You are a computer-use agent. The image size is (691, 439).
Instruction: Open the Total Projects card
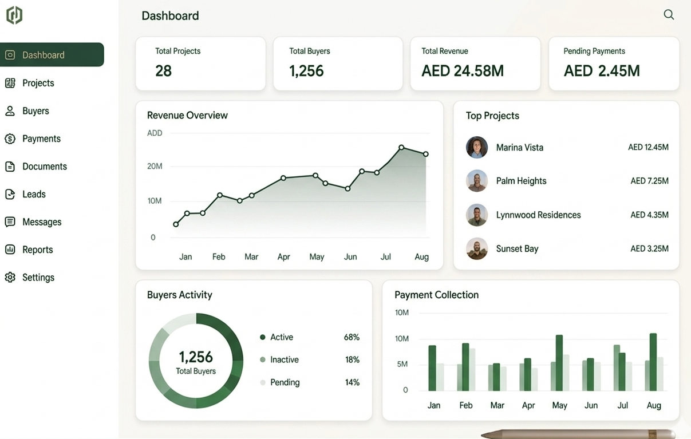[200, 64]
